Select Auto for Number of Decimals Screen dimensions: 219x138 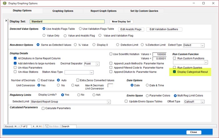[59, 80]
